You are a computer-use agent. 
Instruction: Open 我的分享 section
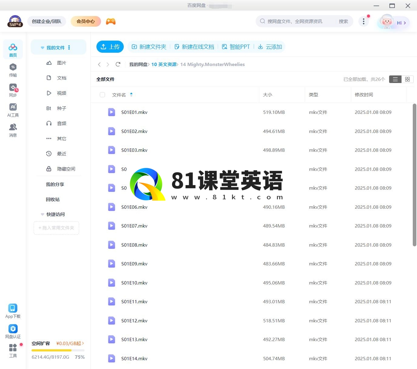pos(55,184)
